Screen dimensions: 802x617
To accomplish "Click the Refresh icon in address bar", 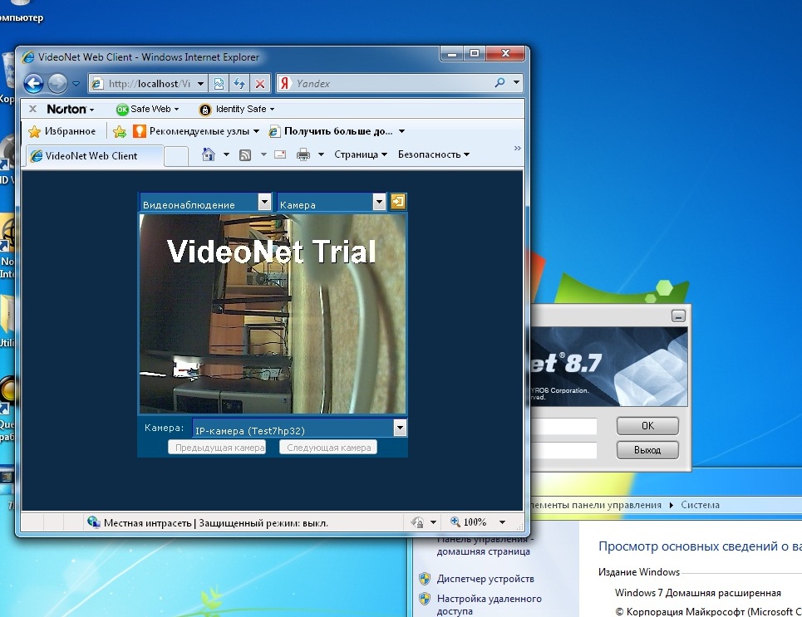I will click(x=239, y=84).
